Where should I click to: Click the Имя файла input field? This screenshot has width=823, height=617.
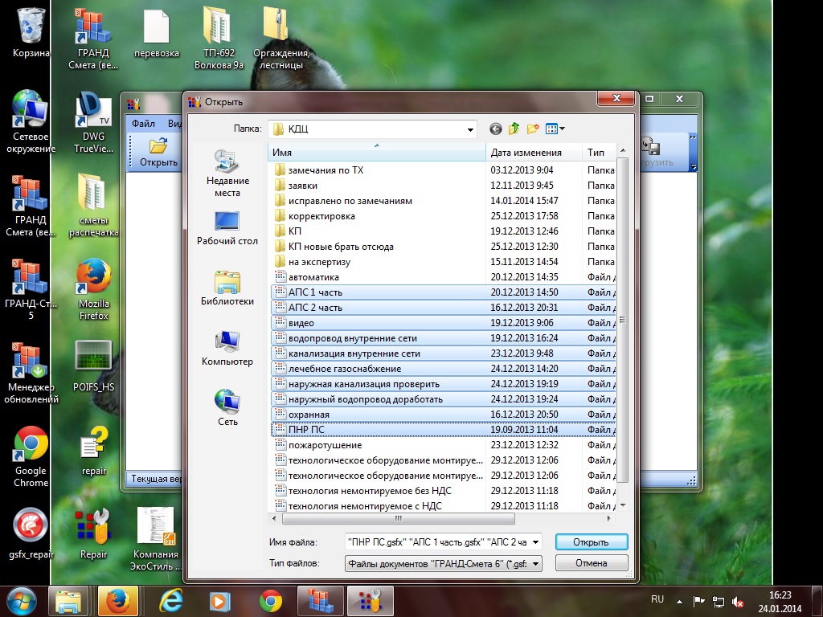pos(437,542)
